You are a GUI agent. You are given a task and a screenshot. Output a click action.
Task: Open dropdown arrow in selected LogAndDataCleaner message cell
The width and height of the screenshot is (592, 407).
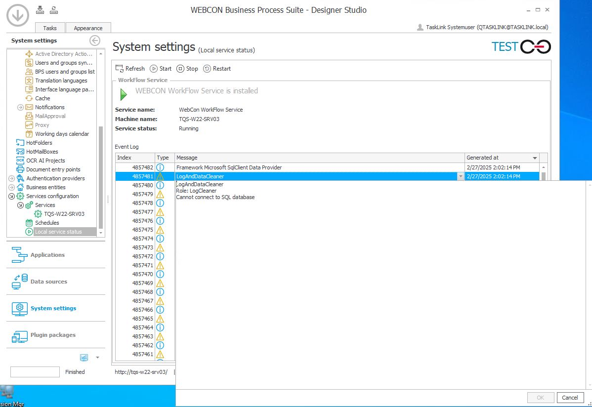coord(461,176)
